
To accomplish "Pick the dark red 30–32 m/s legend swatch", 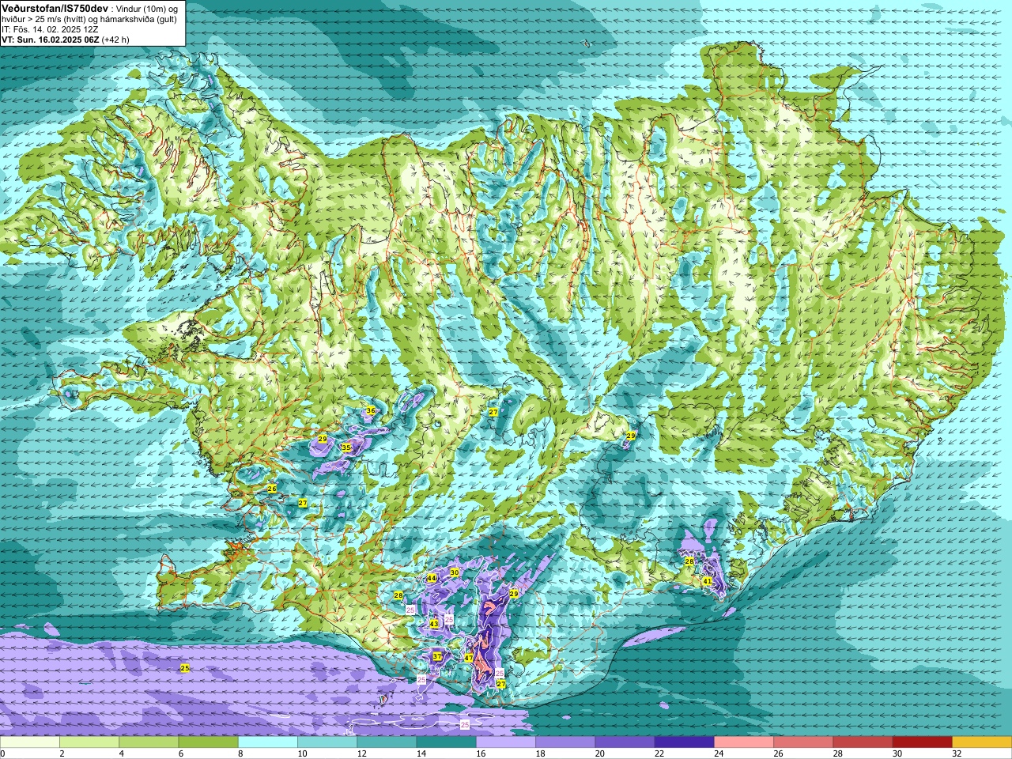I will (922, 742).
